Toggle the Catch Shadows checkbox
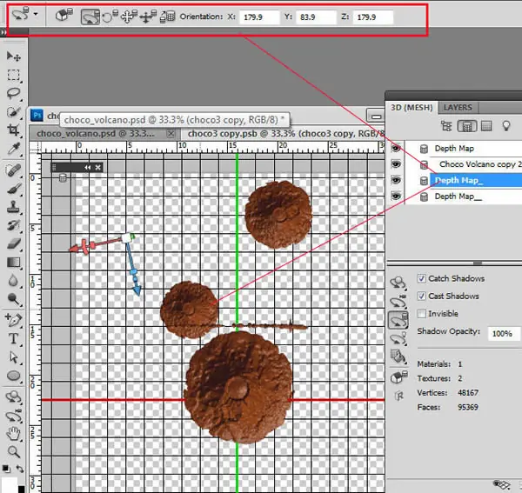Image resolution: width=522 pixels, height=493 pixels. coord(421,278)
